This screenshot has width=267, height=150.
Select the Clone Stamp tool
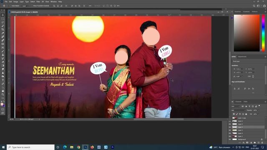click(3, 55)
